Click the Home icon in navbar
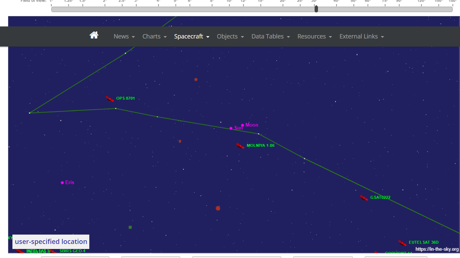This screenshot has height=258, width=460. point(94,35)
